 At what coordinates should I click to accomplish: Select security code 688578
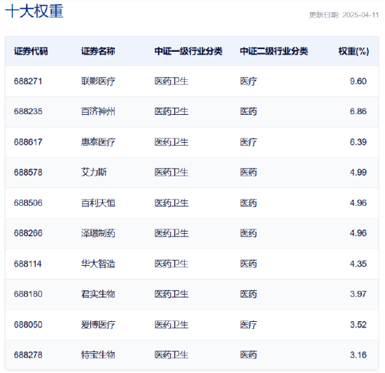tap(28, 172)
